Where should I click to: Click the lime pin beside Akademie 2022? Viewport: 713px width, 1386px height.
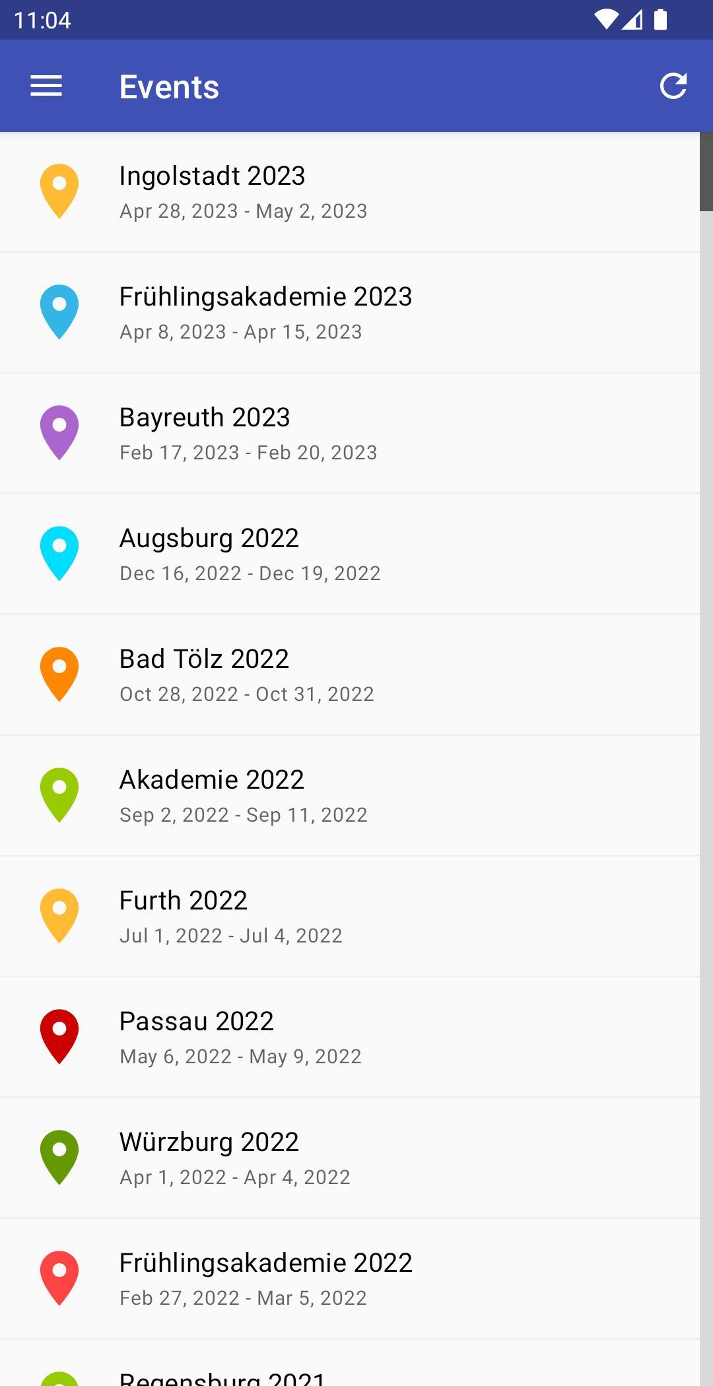(x=59, y=795)
